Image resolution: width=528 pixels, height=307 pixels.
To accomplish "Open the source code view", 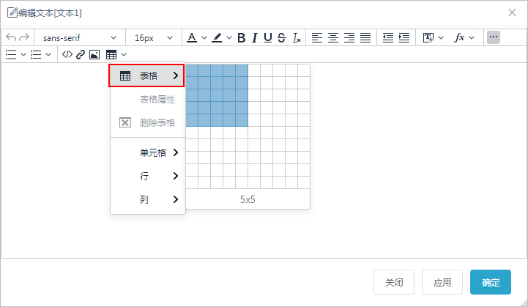I will (67, 54).
